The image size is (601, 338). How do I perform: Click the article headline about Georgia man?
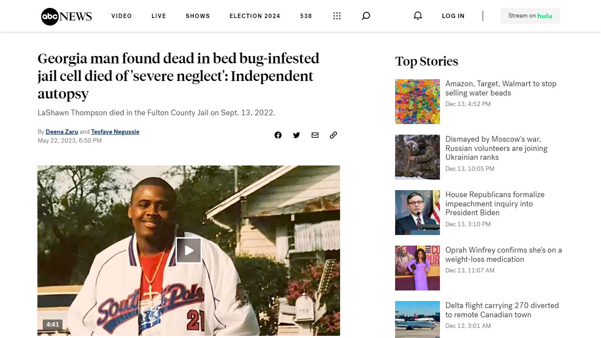[178, 76]
